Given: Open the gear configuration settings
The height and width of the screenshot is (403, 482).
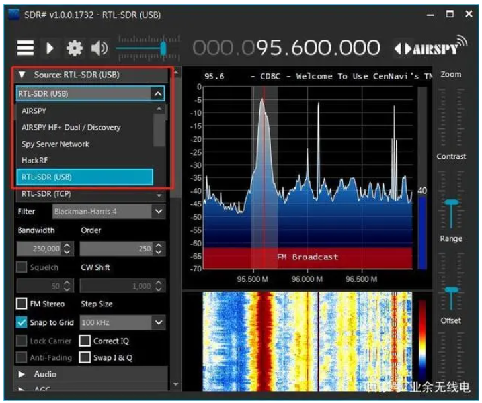Looking at the screenshot, I should (x=75, y=48).
